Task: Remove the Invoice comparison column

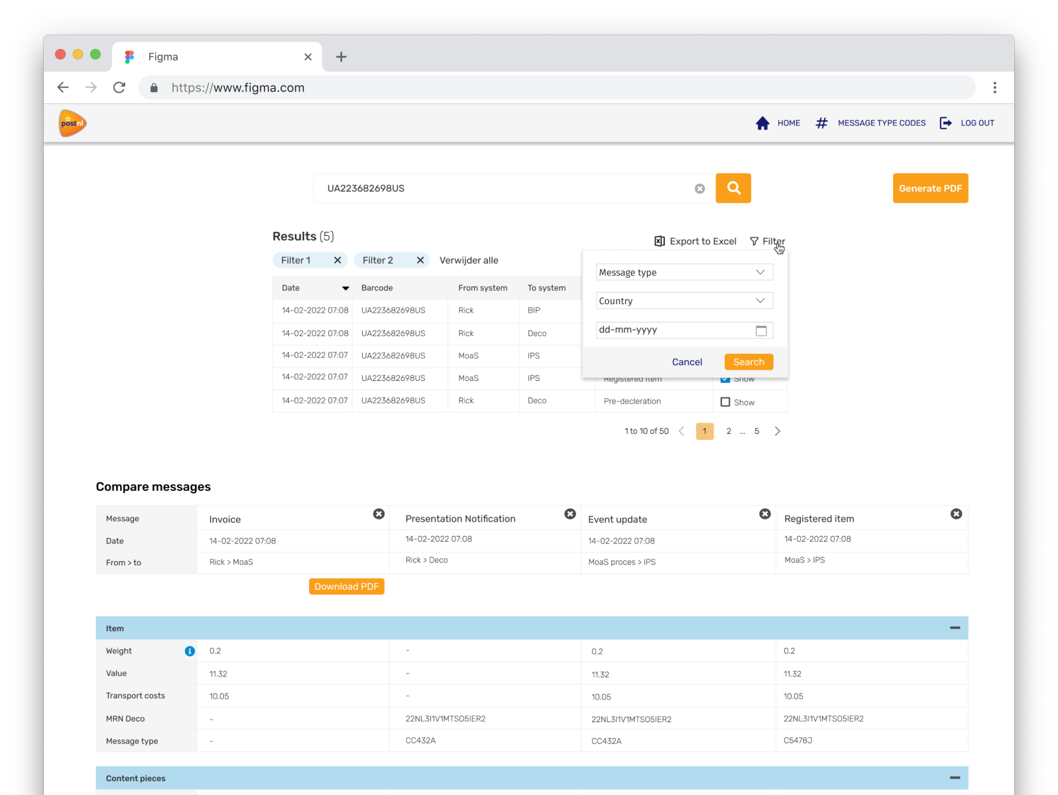Action: (379, 514)
